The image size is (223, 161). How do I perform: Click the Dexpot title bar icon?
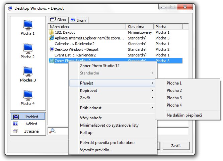click(10, 8)
